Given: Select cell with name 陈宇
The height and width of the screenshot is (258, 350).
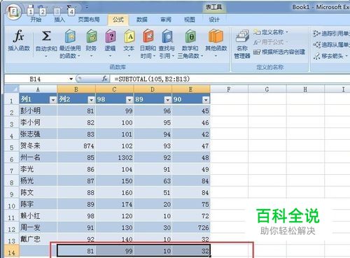Looking at the screenshot, I should click(38, 204).
